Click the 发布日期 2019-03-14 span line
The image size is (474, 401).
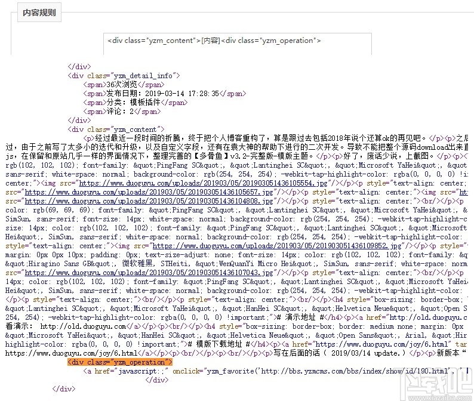pos(165,94)
